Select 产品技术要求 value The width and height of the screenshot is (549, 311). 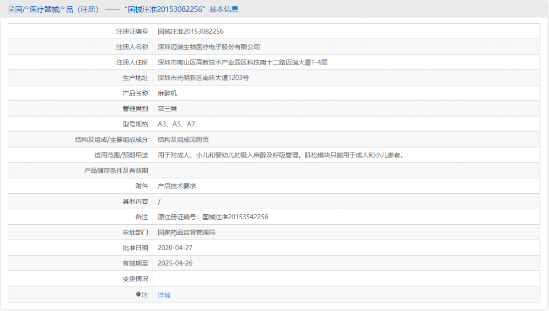(x=177, y=186)
